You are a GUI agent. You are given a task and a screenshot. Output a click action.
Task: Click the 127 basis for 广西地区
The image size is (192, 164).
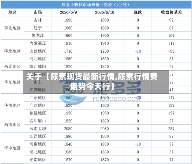click(x=171, y=106)
